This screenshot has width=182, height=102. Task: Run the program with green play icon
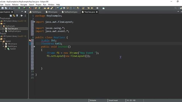(x=19, y=8)
